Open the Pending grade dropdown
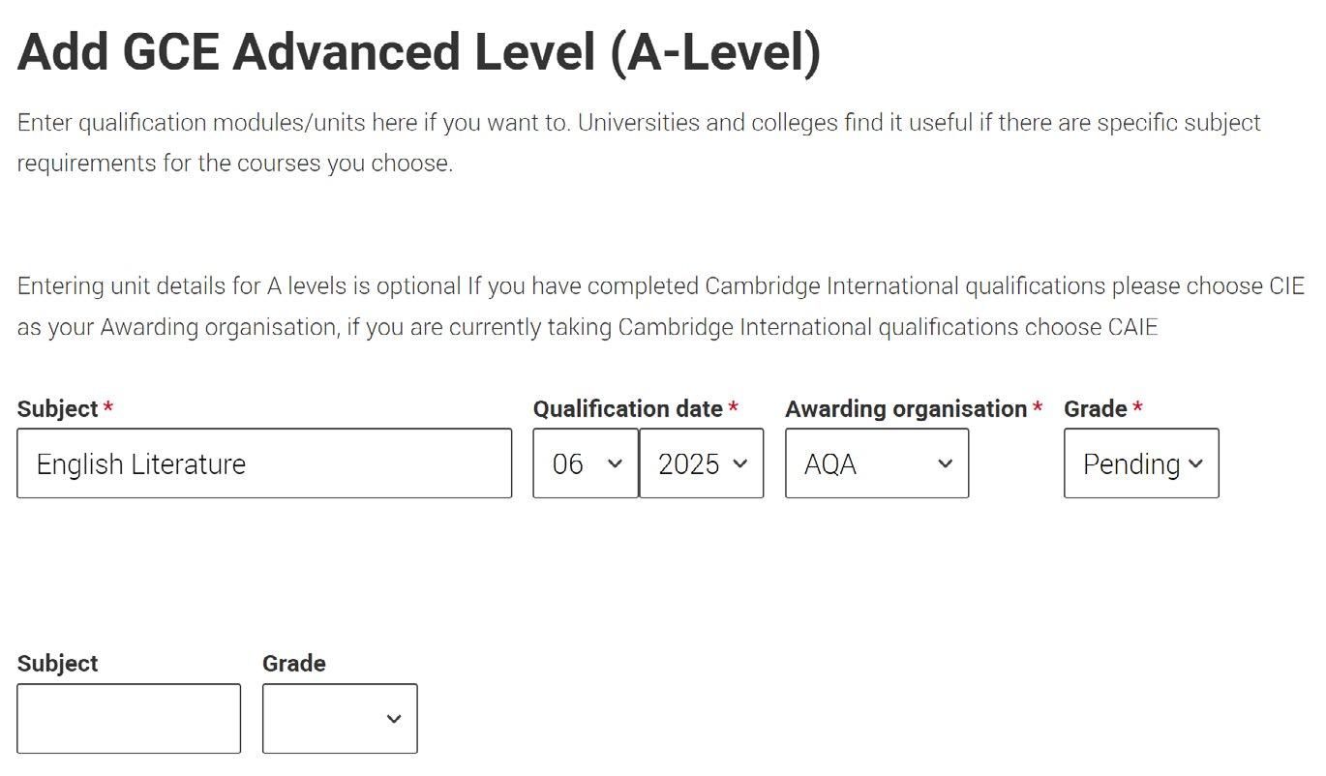 tap(1140, 463)
